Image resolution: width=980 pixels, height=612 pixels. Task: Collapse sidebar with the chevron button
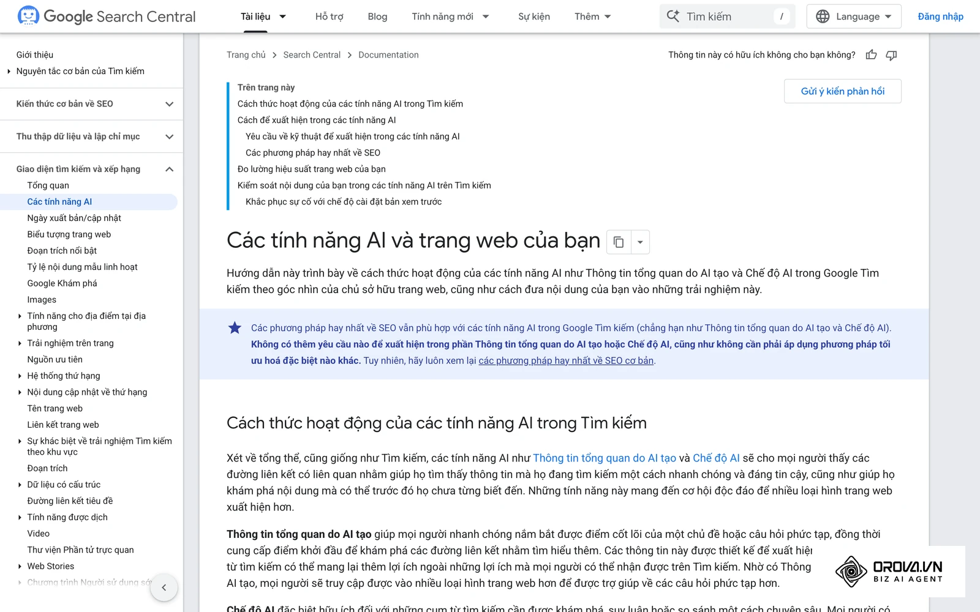tap(164, 588)
